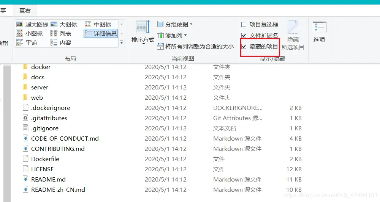
Task: Click README-zh_CN.md markdown icon
Action: tap(25, 189)
